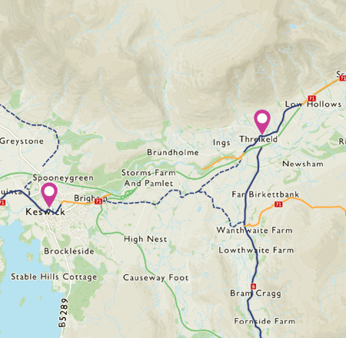Select the Fornside Farm label
The width and height of the screenshot is (346, 338).
(264, 321)
